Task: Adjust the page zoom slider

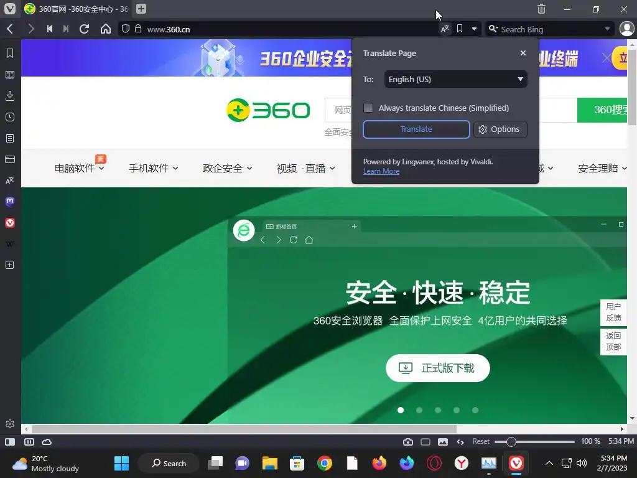Action: tap(534, 441)
